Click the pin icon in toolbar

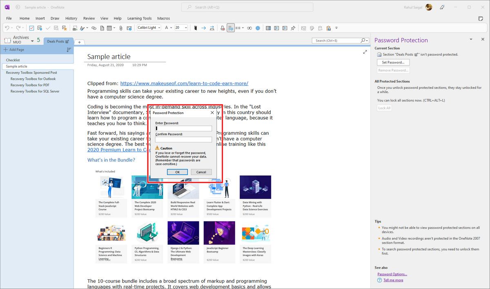click(x=293, y=28)
